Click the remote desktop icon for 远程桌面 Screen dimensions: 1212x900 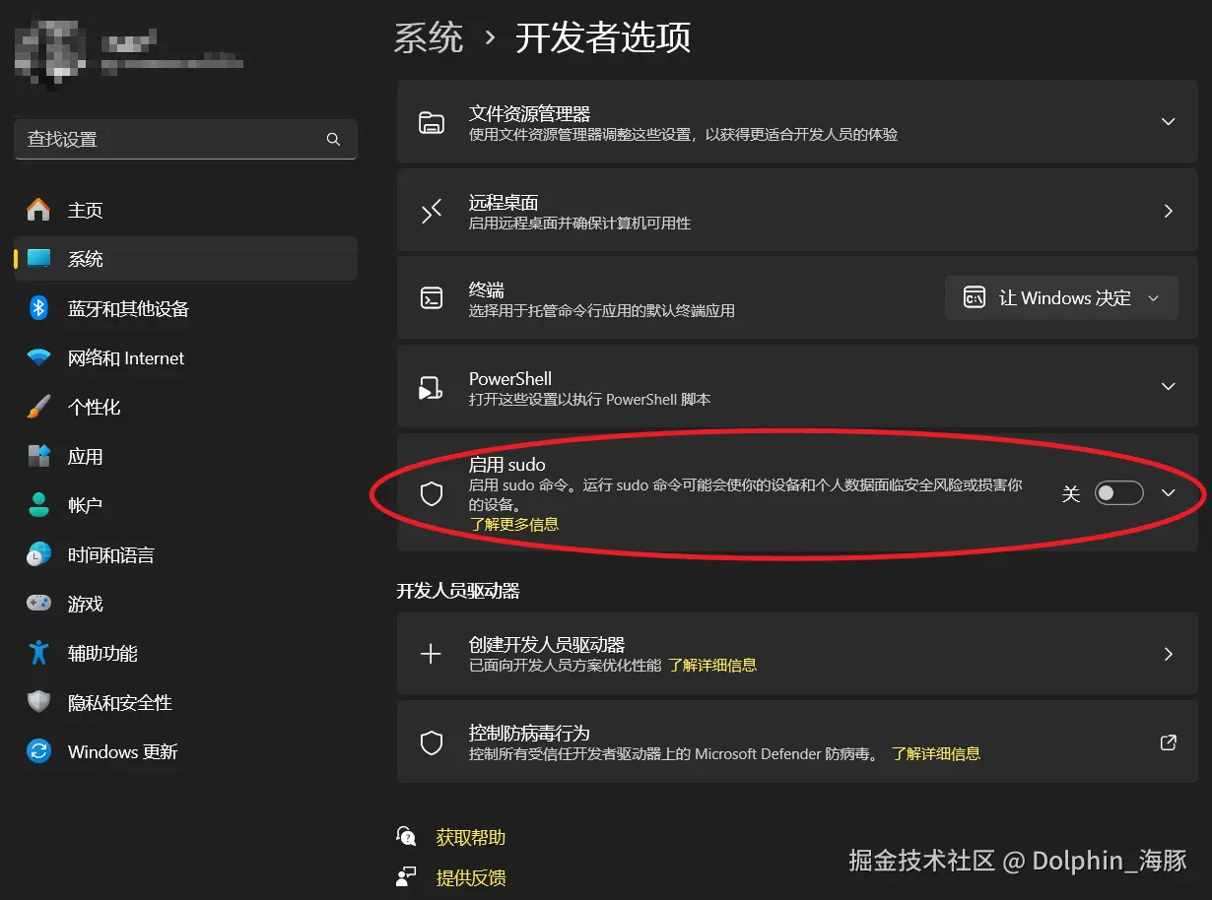click(x=432, y=212)
